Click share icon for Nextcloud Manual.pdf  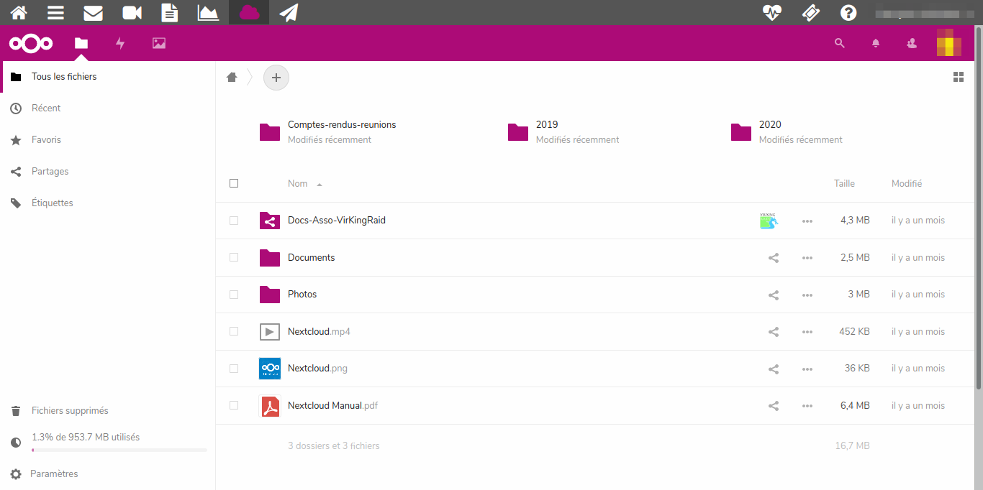click(774, 406)
